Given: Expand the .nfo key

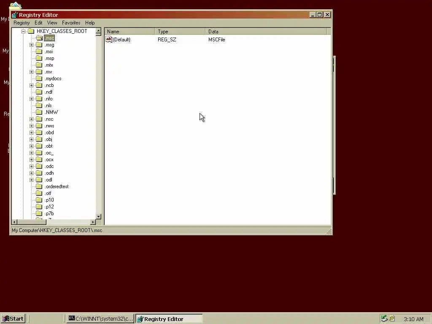Looking at the screenshot, I should 31,99.
